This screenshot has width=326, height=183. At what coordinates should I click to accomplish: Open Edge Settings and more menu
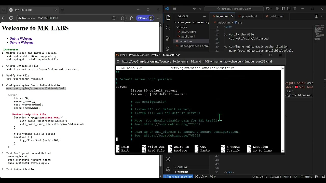click(x=159, y=18)
